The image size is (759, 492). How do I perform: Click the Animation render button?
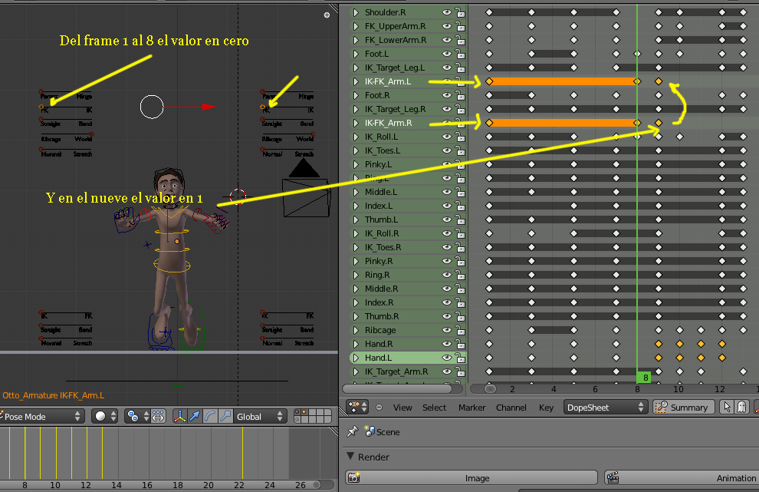[x=682, y=478]
